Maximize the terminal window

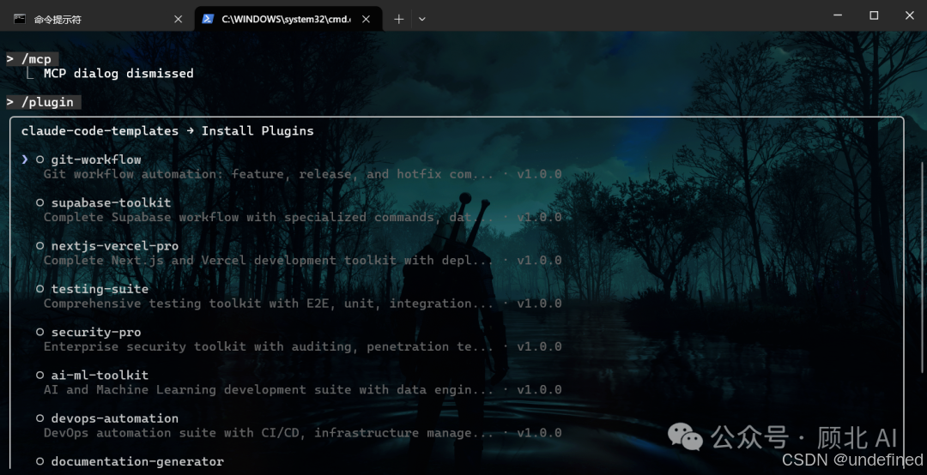(x=874, y=15)
